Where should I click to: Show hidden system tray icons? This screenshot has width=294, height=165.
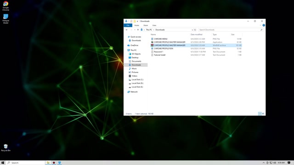pos(264,163)
